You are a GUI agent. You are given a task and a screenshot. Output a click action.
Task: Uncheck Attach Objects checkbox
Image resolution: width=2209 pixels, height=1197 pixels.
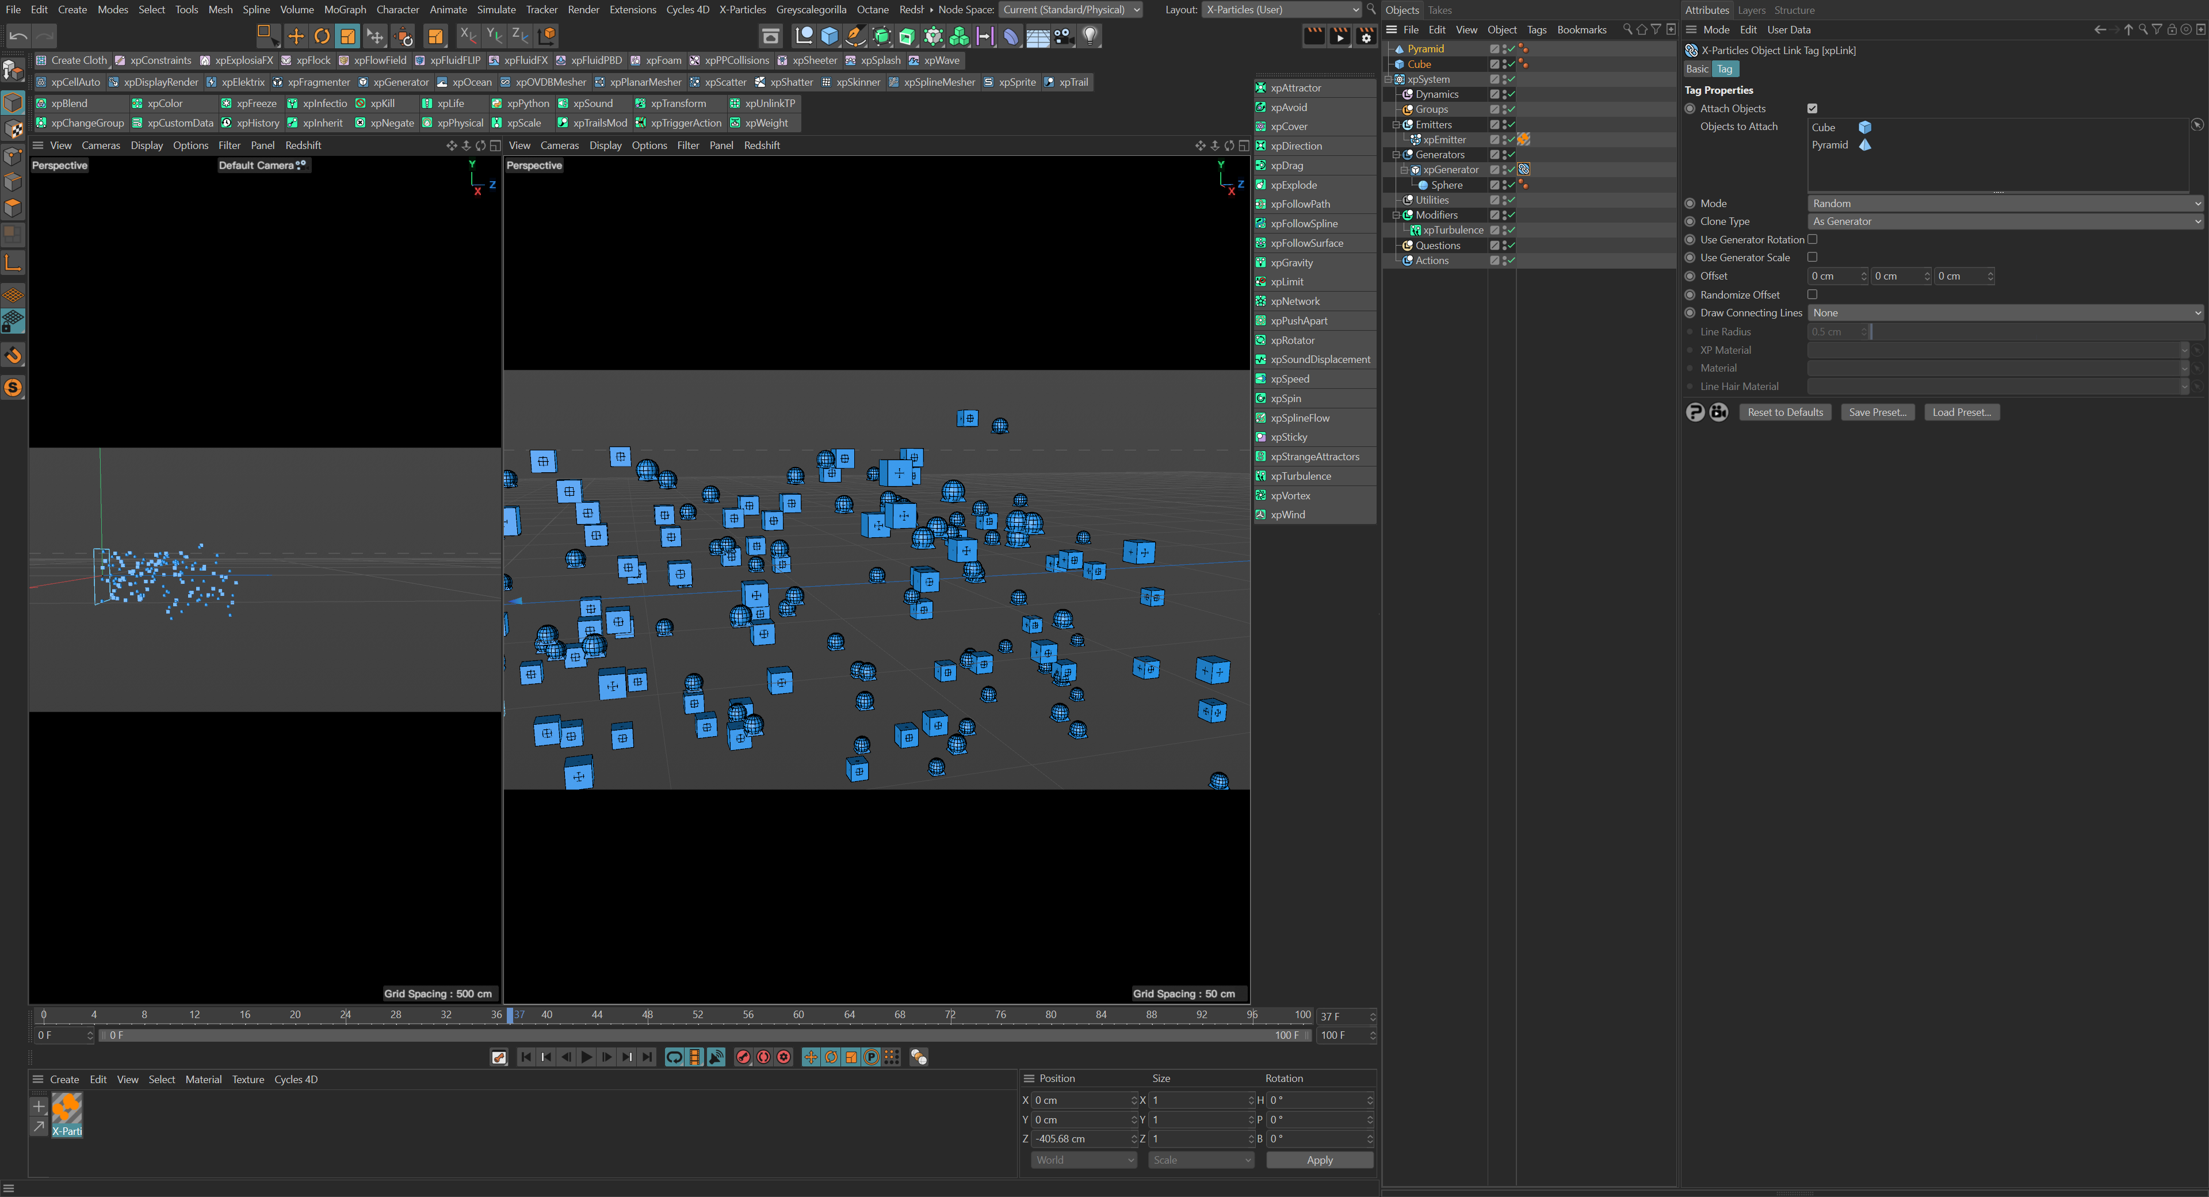pos(1812,109)
